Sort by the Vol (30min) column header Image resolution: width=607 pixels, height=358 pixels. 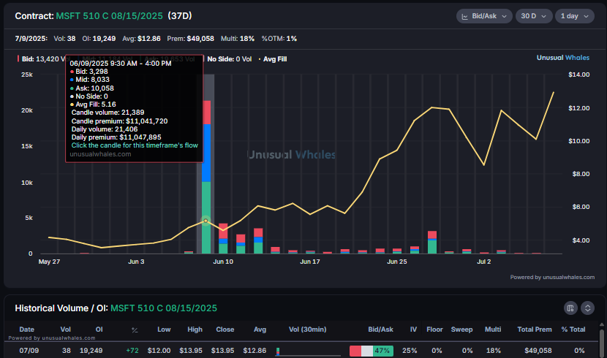coord(307,330)
